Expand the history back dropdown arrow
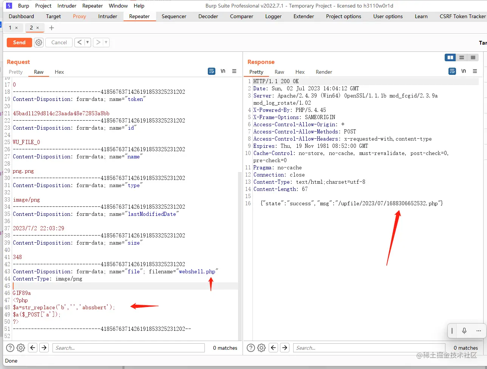This screenshot has width=487, height=369. pos(88,42)
